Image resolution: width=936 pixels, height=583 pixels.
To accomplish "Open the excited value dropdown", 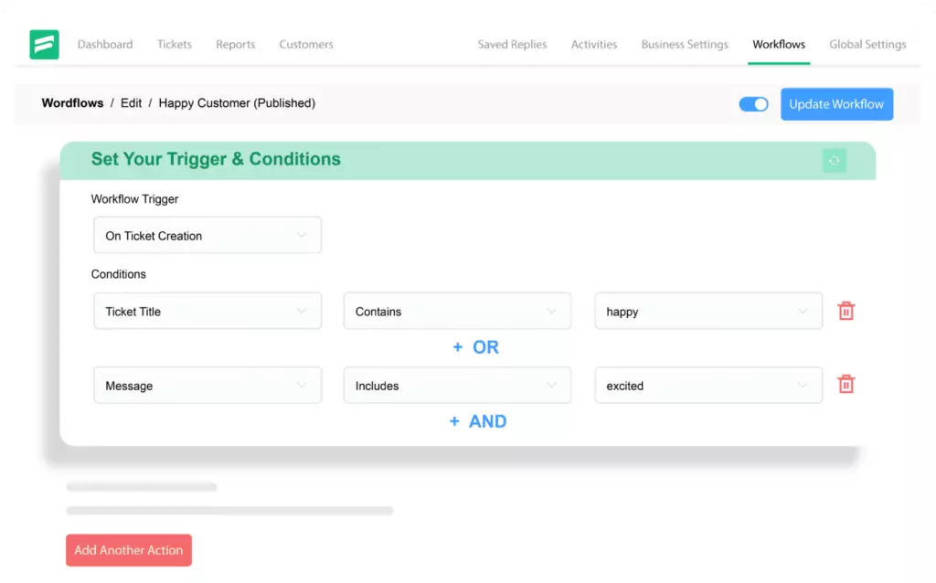I will point(708,386).
